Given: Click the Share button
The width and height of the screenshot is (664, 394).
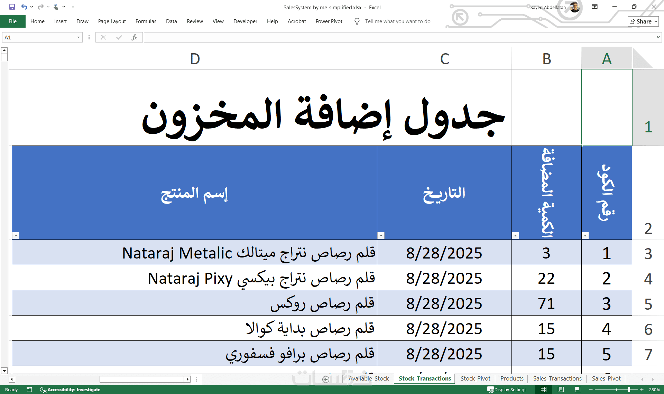Looking at the screenshot, I should click(x=643, y=21).
